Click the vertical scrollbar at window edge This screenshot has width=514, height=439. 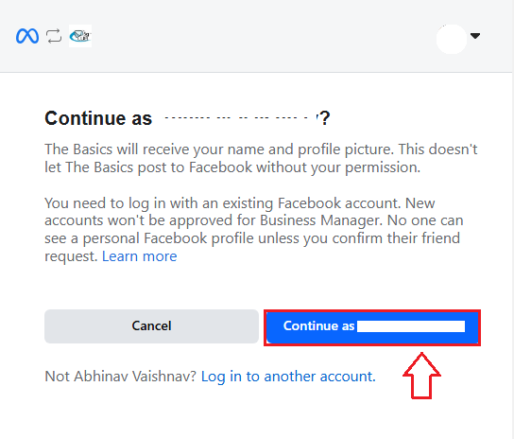pos(512,219)
